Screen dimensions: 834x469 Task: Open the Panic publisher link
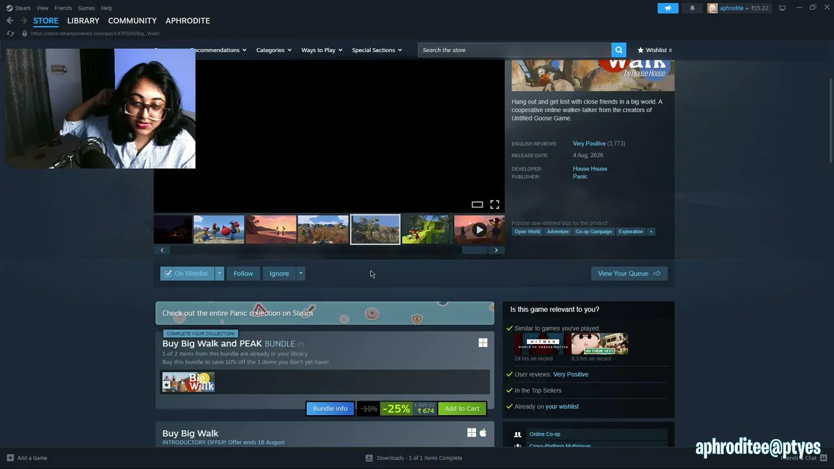tap(580, 177)
